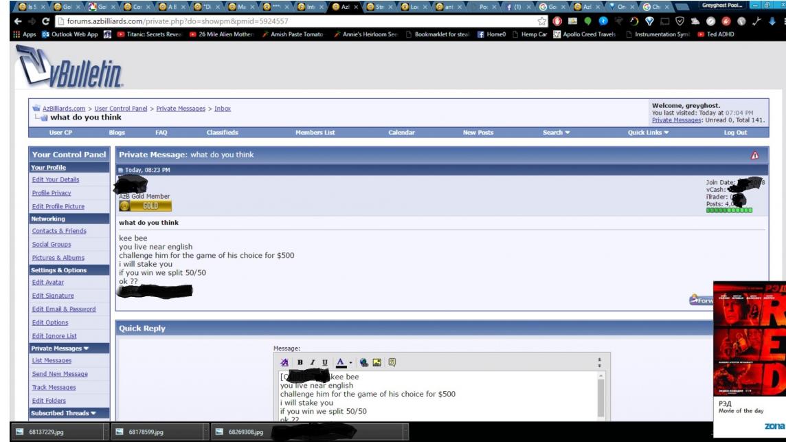
Task: Apply the font color A swatch
Action: point(340,362)
